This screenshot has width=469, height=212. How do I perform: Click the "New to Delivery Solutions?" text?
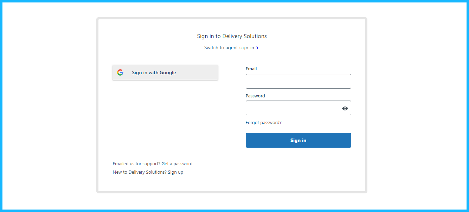click(x=140, y=172)
